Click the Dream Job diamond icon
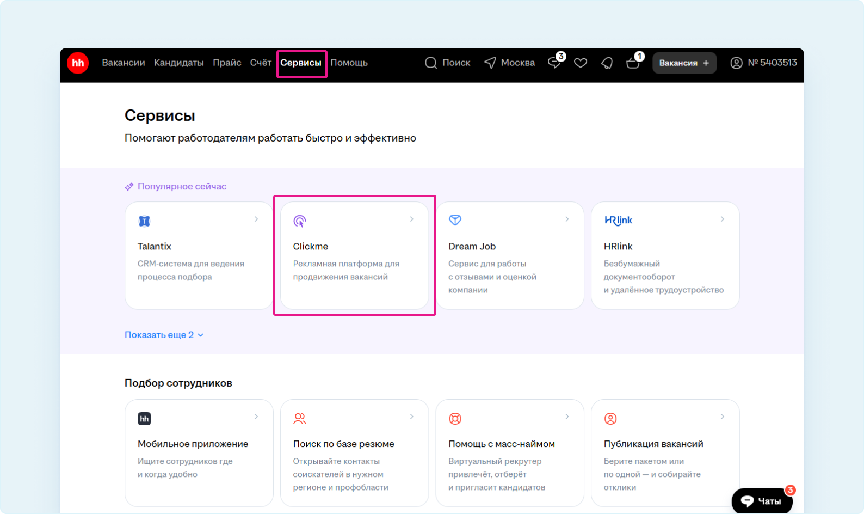The width and height of the screenshot is (864, 514). [x=455, y=220]
